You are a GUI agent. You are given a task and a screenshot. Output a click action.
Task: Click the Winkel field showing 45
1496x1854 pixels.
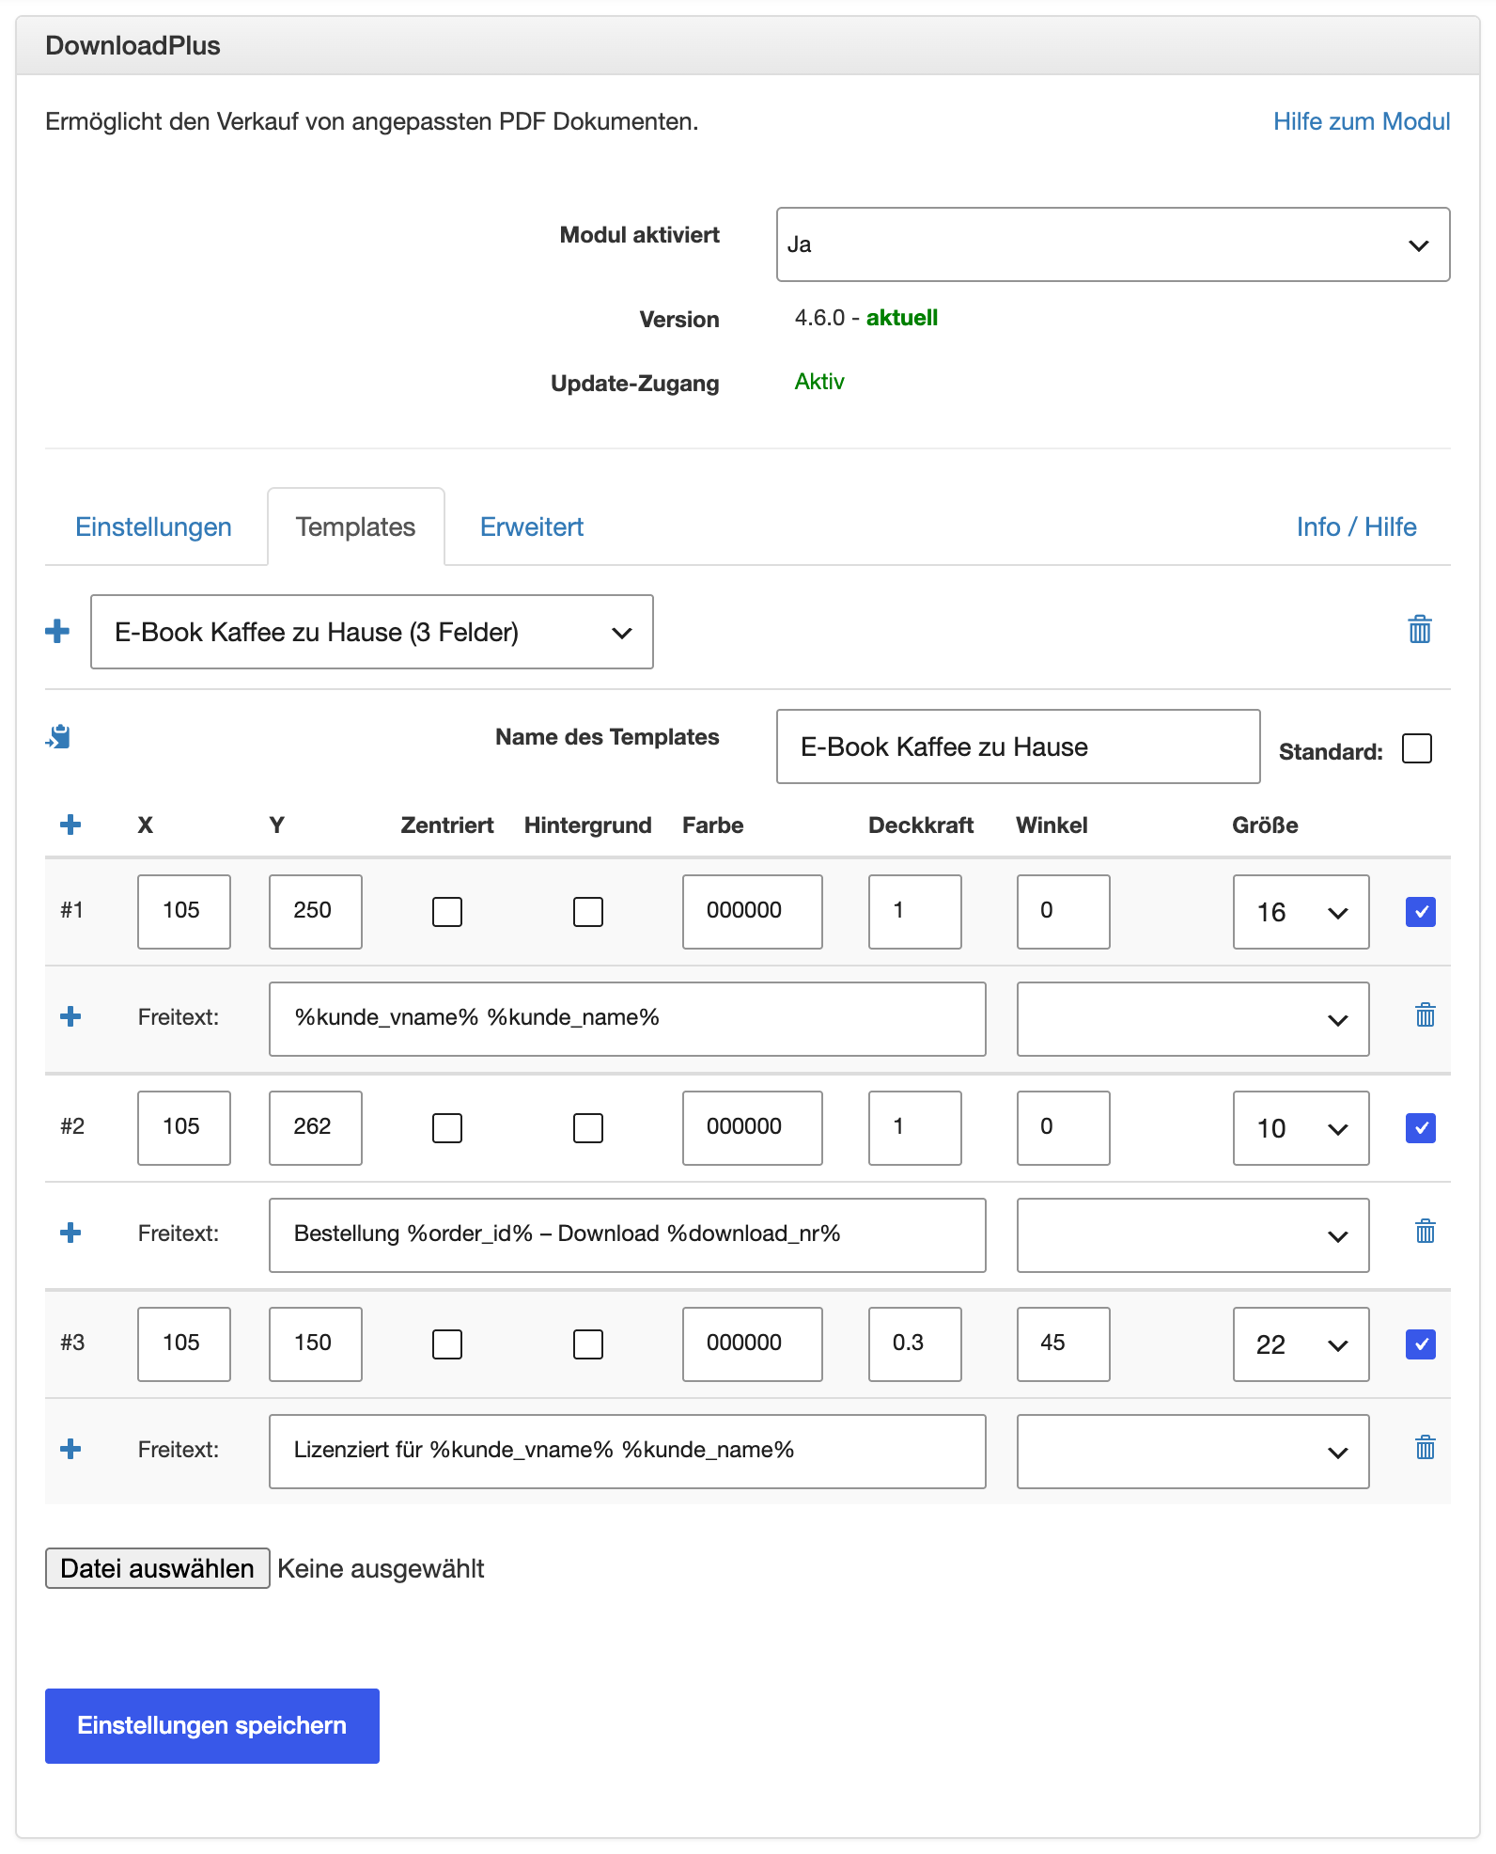point(1063,1343)
